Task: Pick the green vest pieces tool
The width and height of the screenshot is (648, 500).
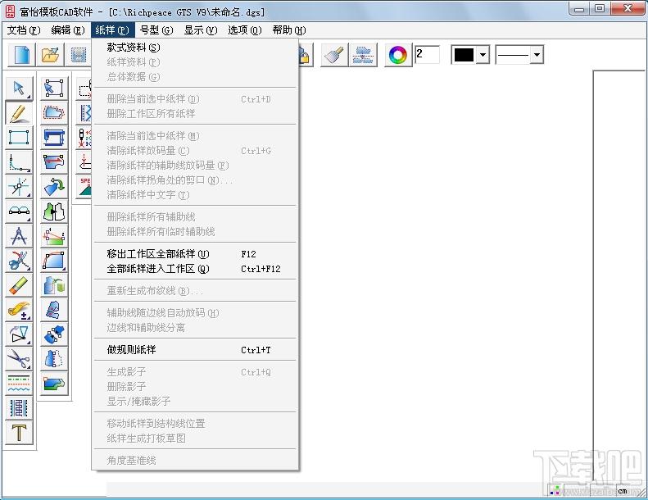Action: click(x=54, y=211)
